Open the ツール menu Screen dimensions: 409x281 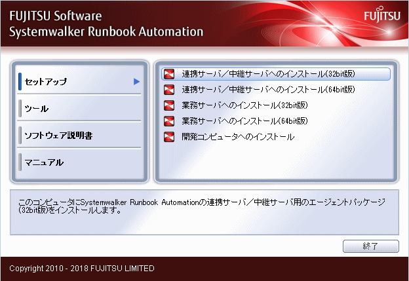coord(79,109)
